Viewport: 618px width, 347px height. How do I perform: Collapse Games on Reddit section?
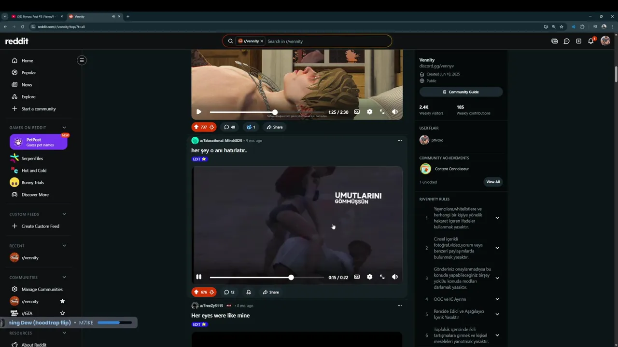point(64,128)
